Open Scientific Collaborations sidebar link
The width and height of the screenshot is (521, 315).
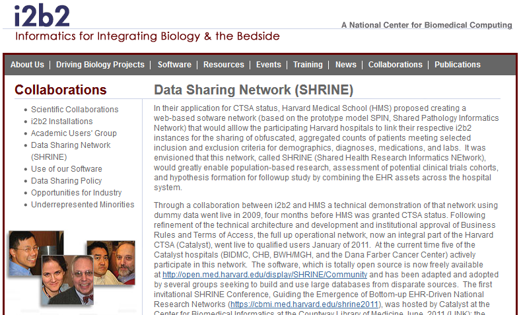tap(75, 110)
